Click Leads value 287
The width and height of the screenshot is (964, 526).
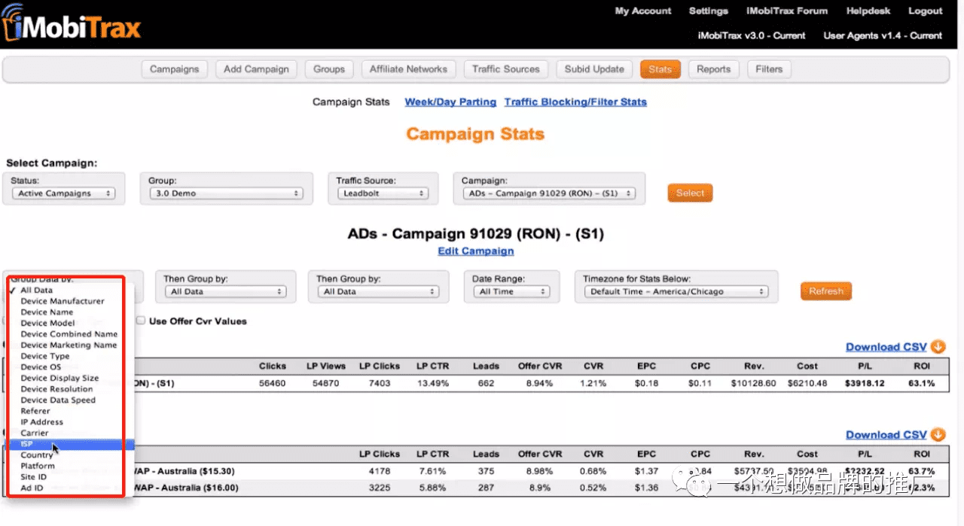coord(486,488)
